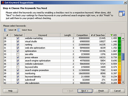Screen dimensions: 128x96
Task: Uncheck the website marketing keyword
Action: (18, 38)
